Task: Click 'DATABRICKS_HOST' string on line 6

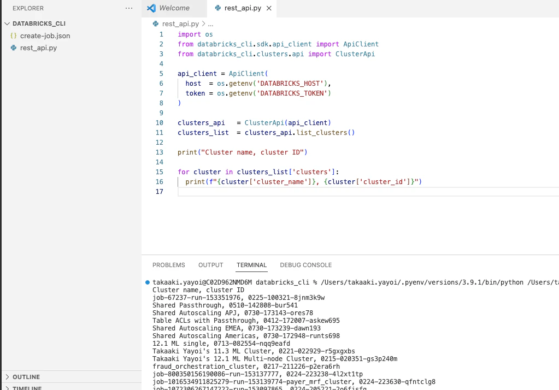Action: click(x=290, y=84)
